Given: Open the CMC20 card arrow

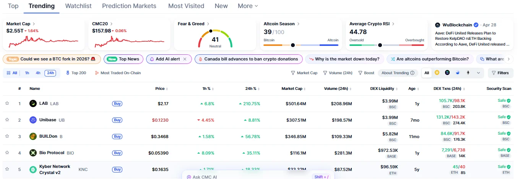Looking at the screenshot, I should (x=111, y=24).
